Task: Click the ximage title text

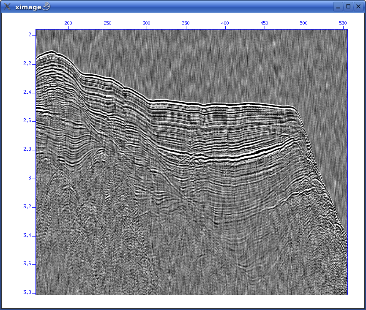Action: 28,7
